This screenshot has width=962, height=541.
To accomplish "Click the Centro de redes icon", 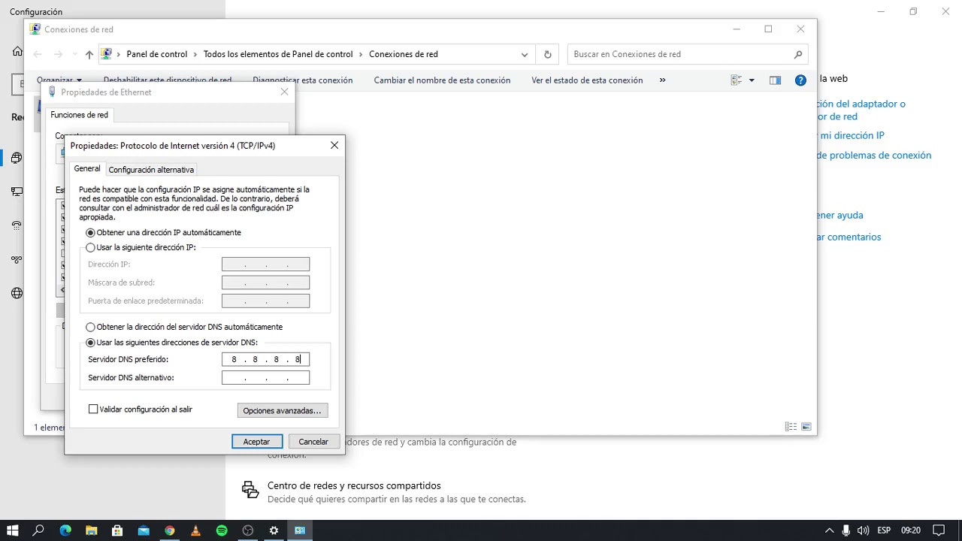I will click(250, 490).
